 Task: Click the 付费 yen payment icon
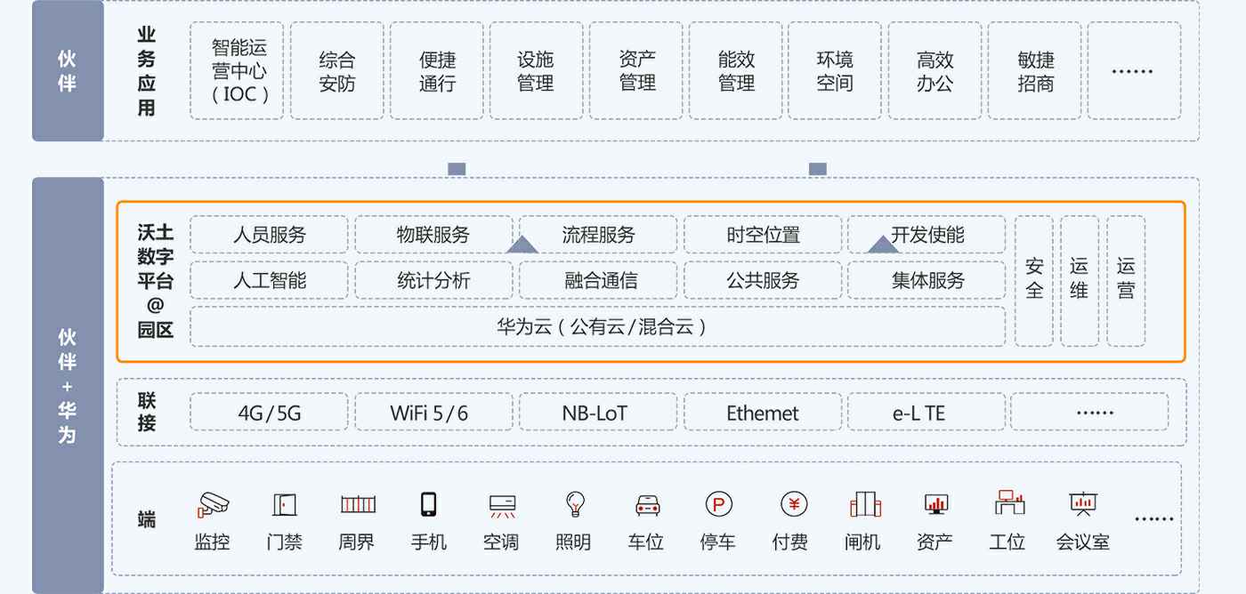pyautogui.click(x=793, y=504)
